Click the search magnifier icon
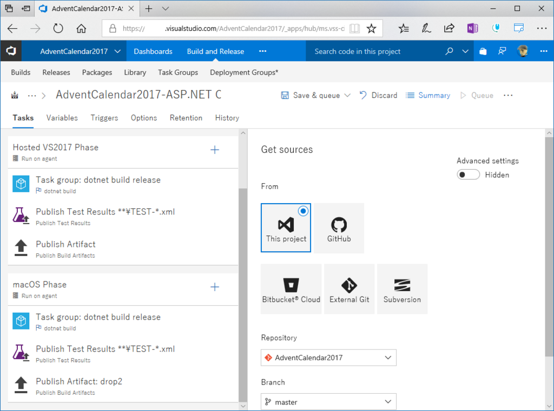The width and height of the screenshot is (554, 411). point(449,51)
